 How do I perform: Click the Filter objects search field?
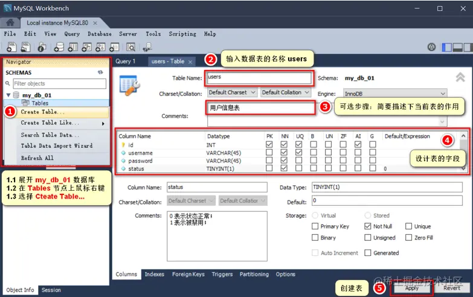click(60, 83)
